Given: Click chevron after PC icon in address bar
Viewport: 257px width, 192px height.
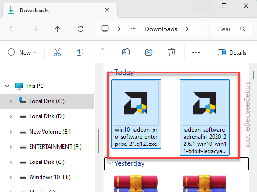Looking at the screenshot, I should [119, 29].
